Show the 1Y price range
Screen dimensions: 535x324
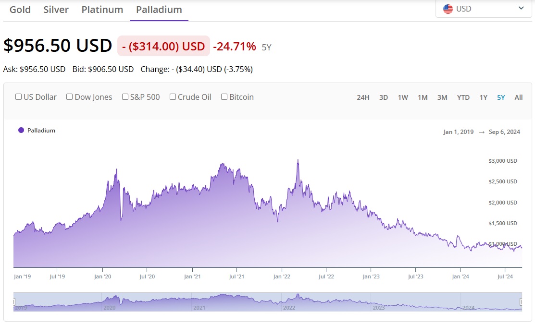point(483,97)
